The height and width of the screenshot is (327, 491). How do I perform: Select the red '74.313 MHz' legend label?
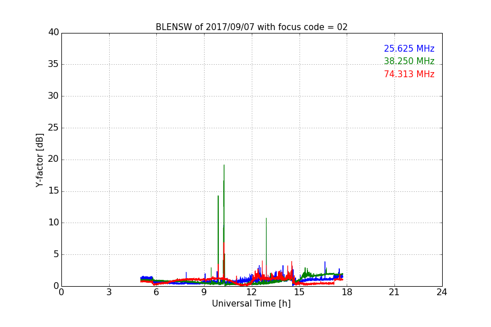pyautogui.click(x=409, y=74)
